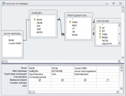Open the число преподавател table name cell
This screenshot has width=126, height=96.
click(85, 71)
